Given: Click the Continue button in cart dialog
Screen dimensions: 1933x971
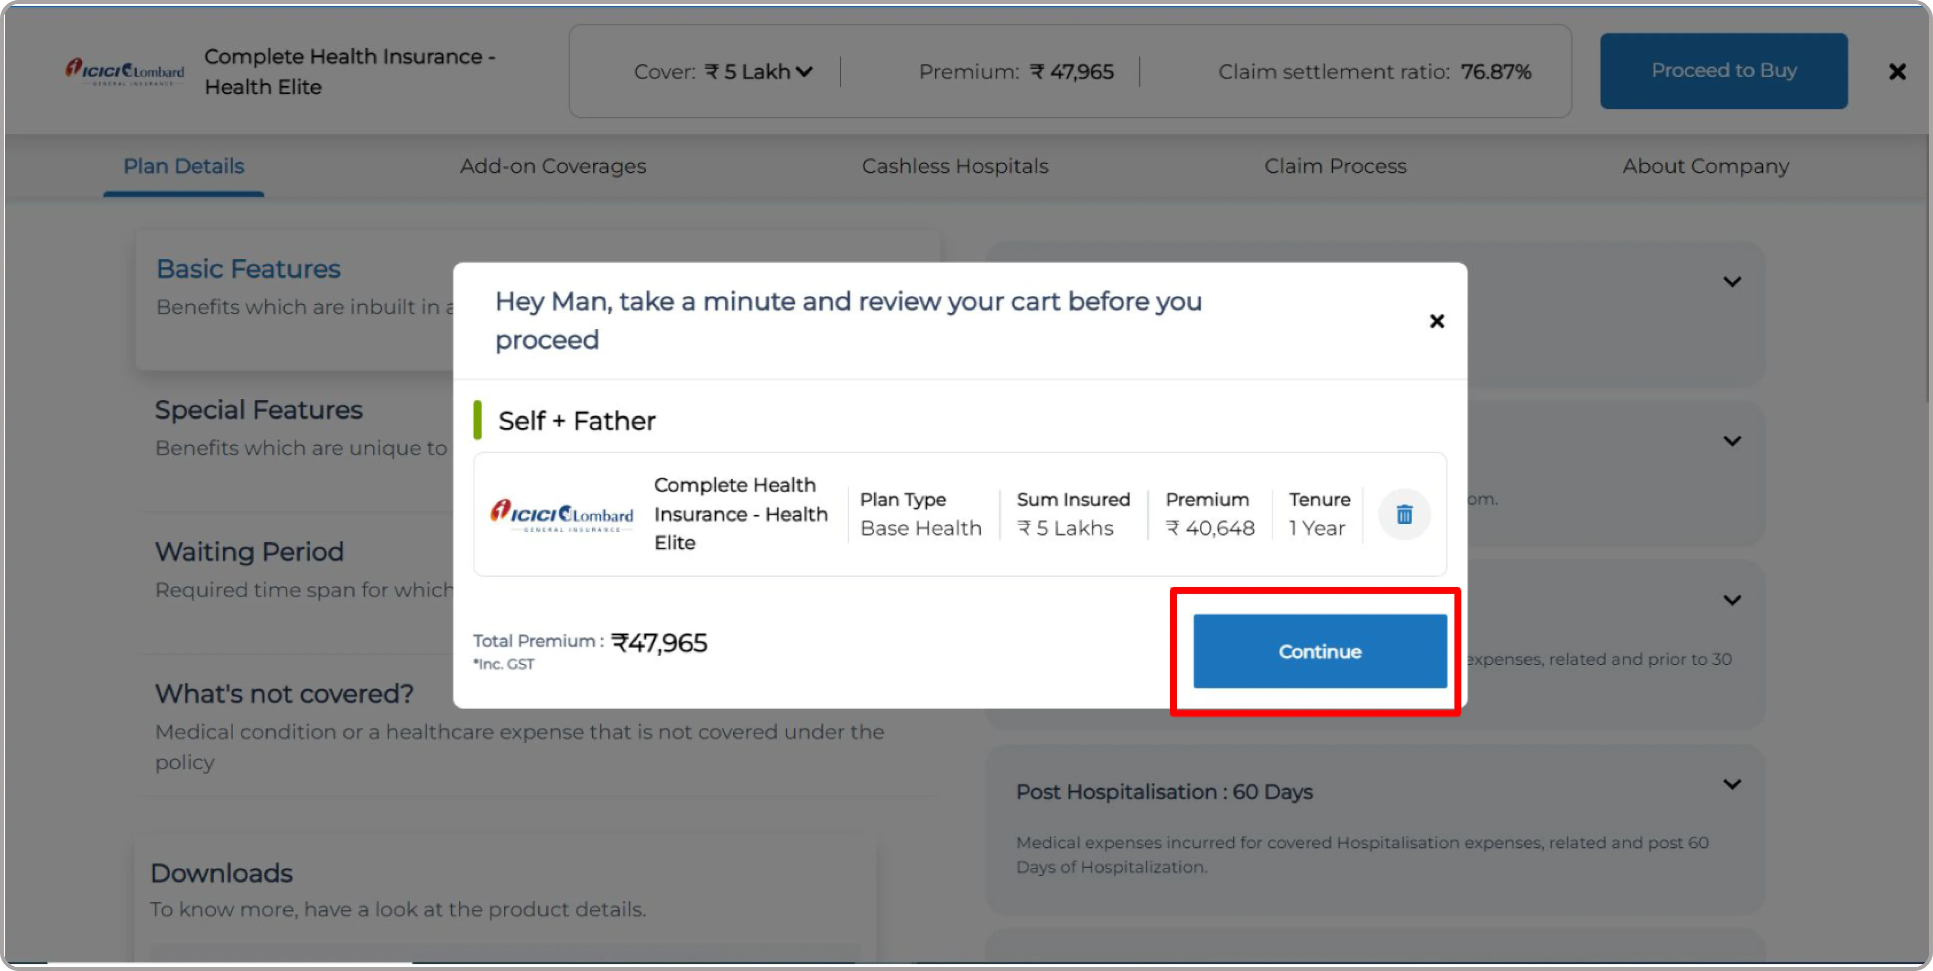Looking at the screenshot, I should pyautogui.click(x=1319, y=650).
